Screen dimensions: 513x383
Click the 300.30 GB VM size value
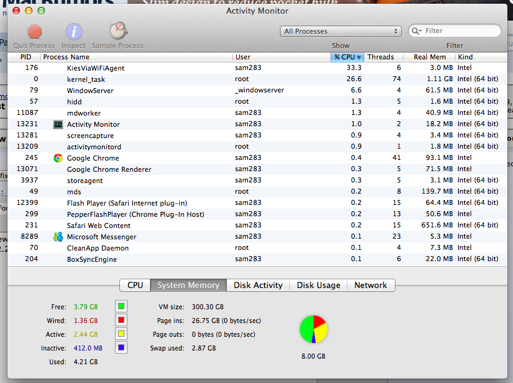(x=207, y=307)
